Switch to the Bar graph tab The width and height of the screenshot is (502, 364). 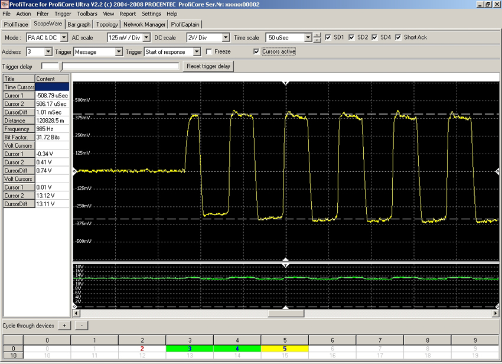point(79,25)
